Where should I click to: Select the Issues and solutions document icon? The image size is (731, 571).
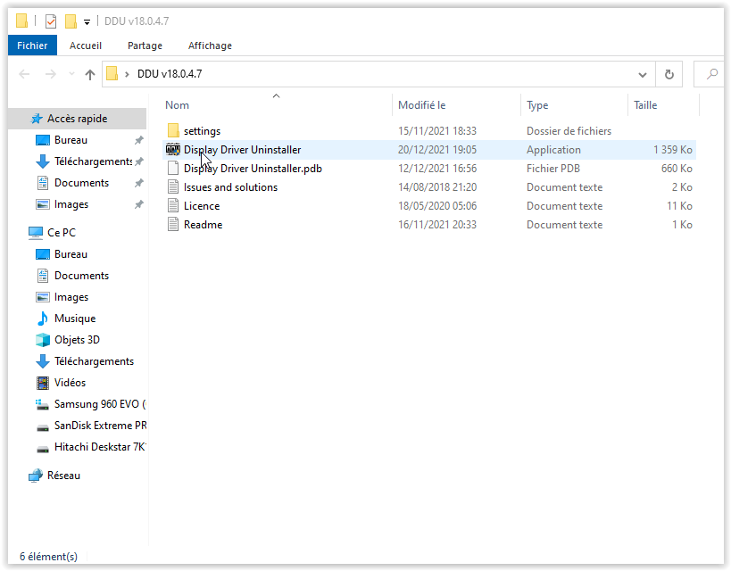click(x=173, y=186)
